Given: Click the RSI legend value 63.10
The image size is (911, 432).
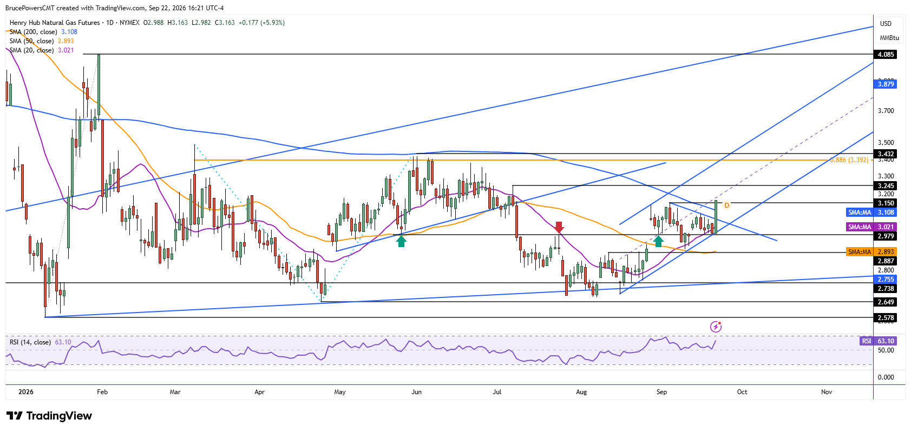Looking at the screenshot, I should pyautogui.click(x=63, y=342).
